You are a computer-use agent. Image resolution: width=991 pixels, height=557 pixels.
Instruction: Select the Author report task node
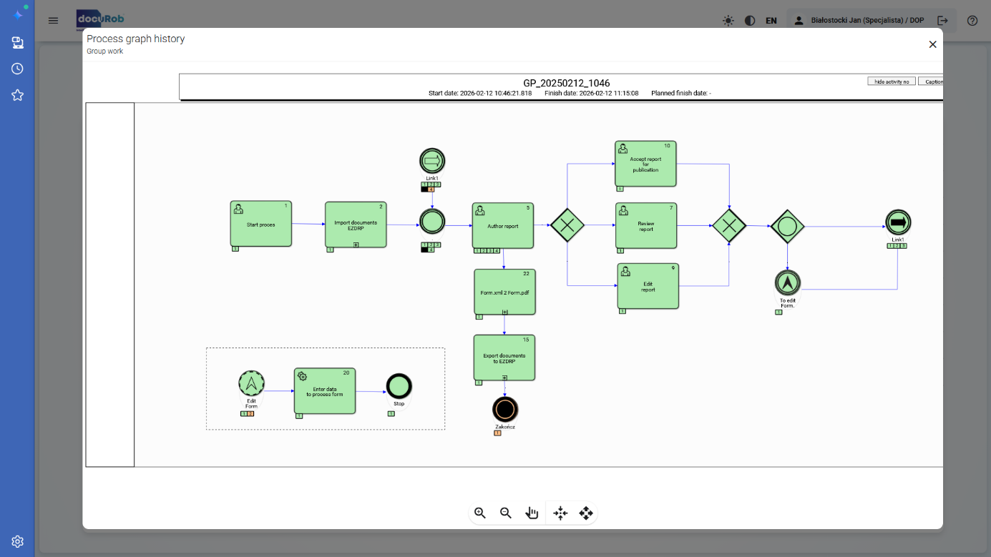coord(503,225)
